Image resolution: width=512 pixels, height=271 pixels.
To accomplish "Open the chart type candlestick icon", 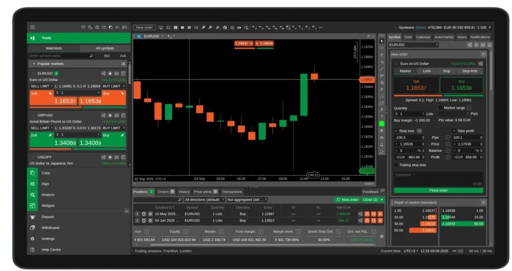I will click(217, 28).
